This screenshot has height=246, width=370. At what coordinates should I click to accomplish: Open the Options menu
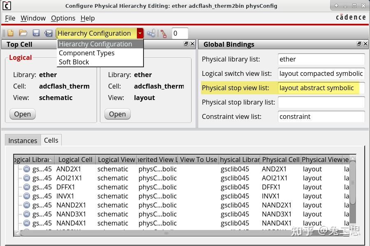63,18
